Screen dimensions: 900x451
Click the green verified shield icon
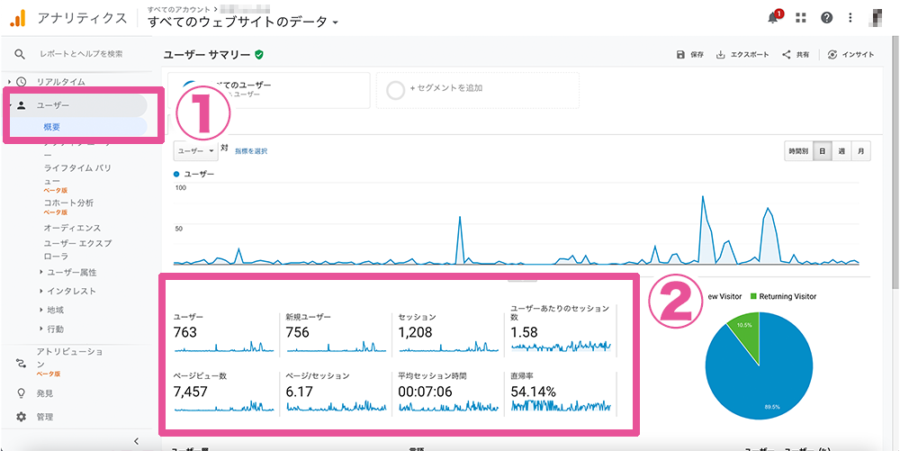(x=259, y=55)
